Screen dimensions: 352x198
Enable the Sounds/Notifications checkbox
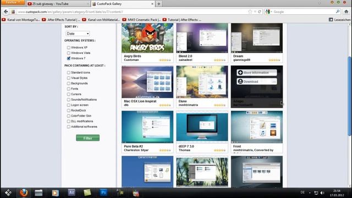point(68,100)
